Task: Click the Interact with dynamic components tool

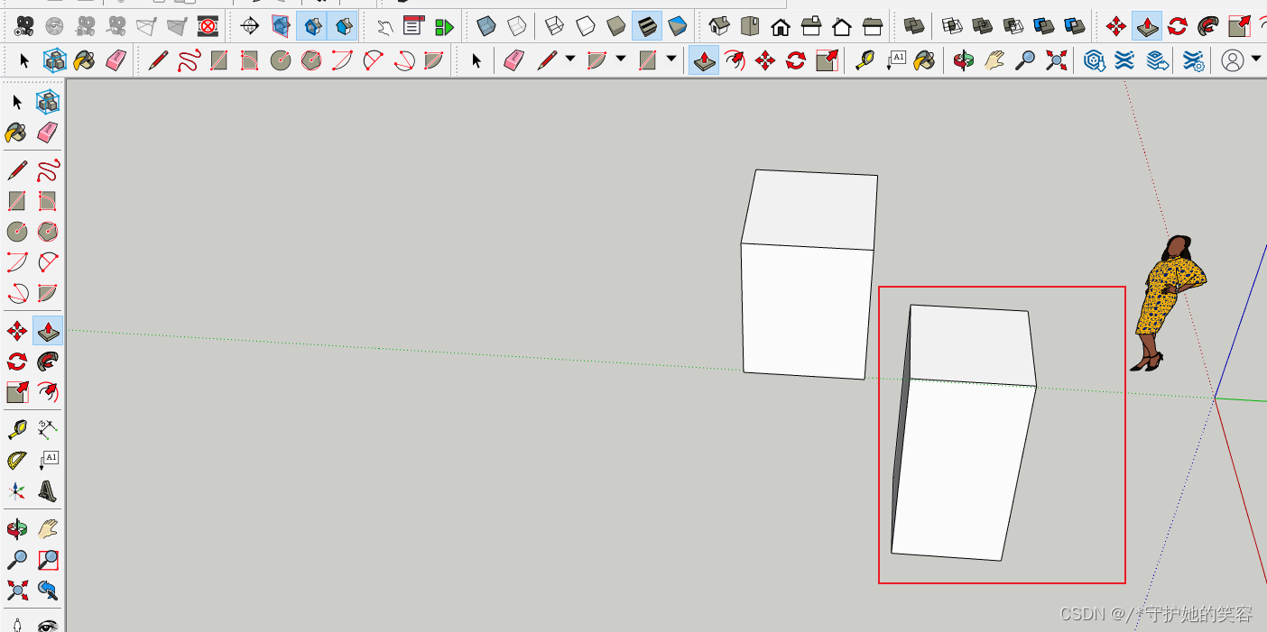Action: pyautogui.click(x=385, y=26)
